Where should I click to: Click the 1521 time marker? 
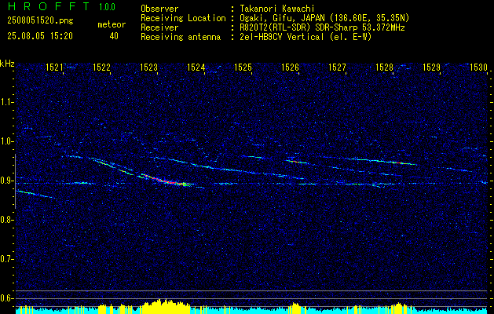pos(54,68)
